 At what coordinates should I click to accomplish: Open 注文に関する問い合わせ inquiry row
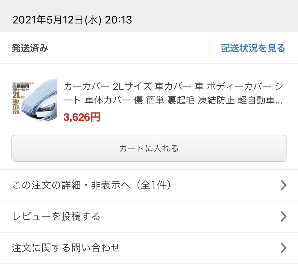coord(149,248)
